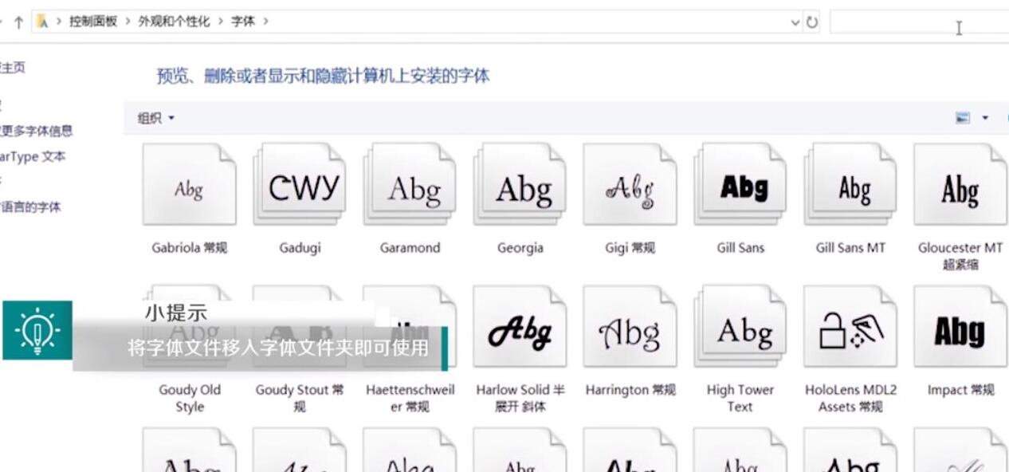Select the Georgia font family icon
Screen dimensions: 1009x472
(520, 184)
